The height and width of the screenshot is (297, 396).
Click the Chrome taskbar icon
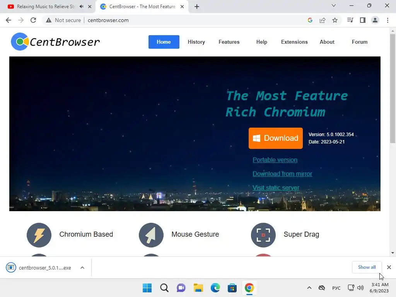(x=249, y=288)
